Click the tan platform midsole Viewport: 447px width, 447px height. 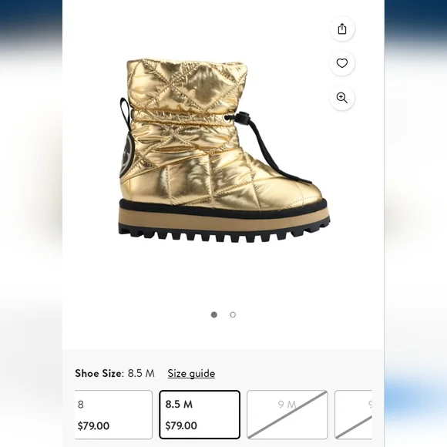click(223, 218)
